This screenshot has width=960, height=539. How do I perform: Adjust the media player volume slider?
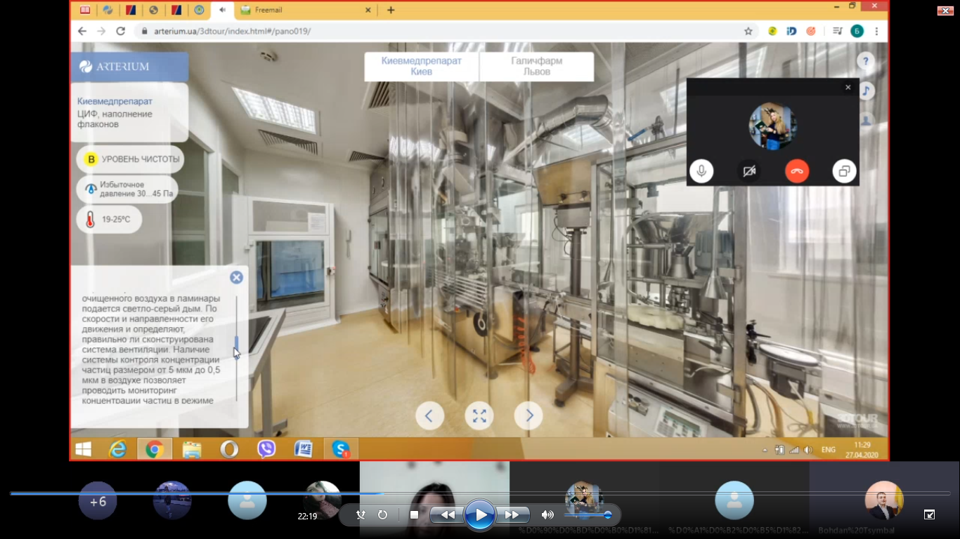(587, 515)
